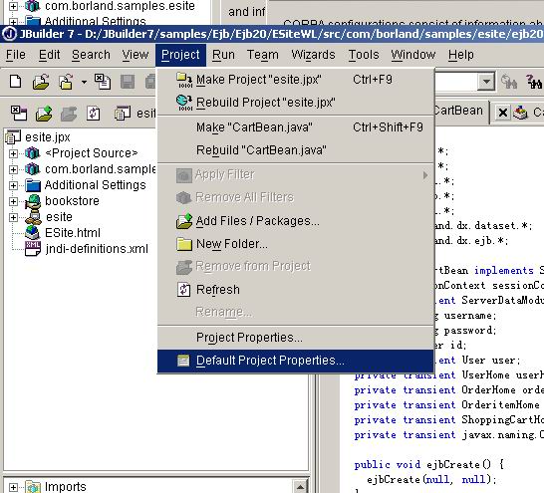
Task: Close the open Project menu
Action: [x=180, y=55]
